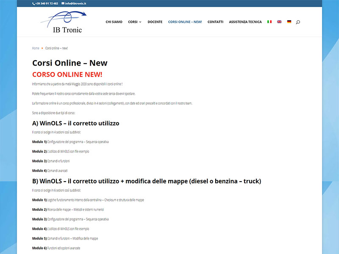339x254 pixels.
Task: Click 'Modulo 6) Funzioni ed opzioni avanzate' line
Action: 56,248
